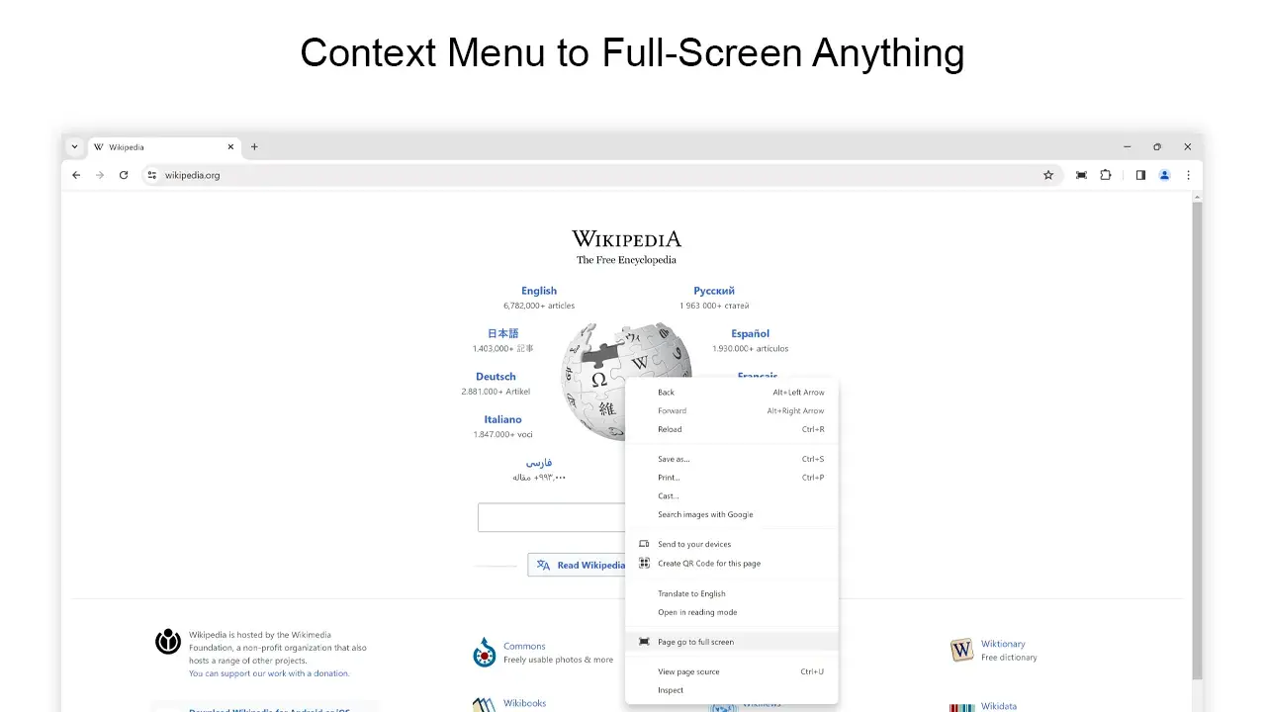Open the profile avatar menu
1266x712 pixels.
[1164, 175]
